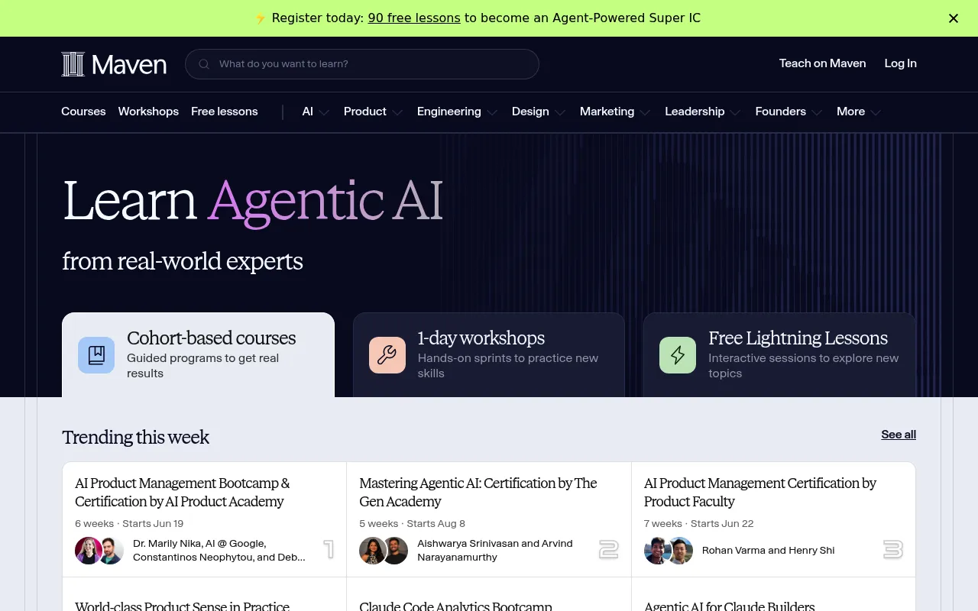The image size is (978, 611).
Task: Expand the Design category dropdown
Action: tap(539, 112)
